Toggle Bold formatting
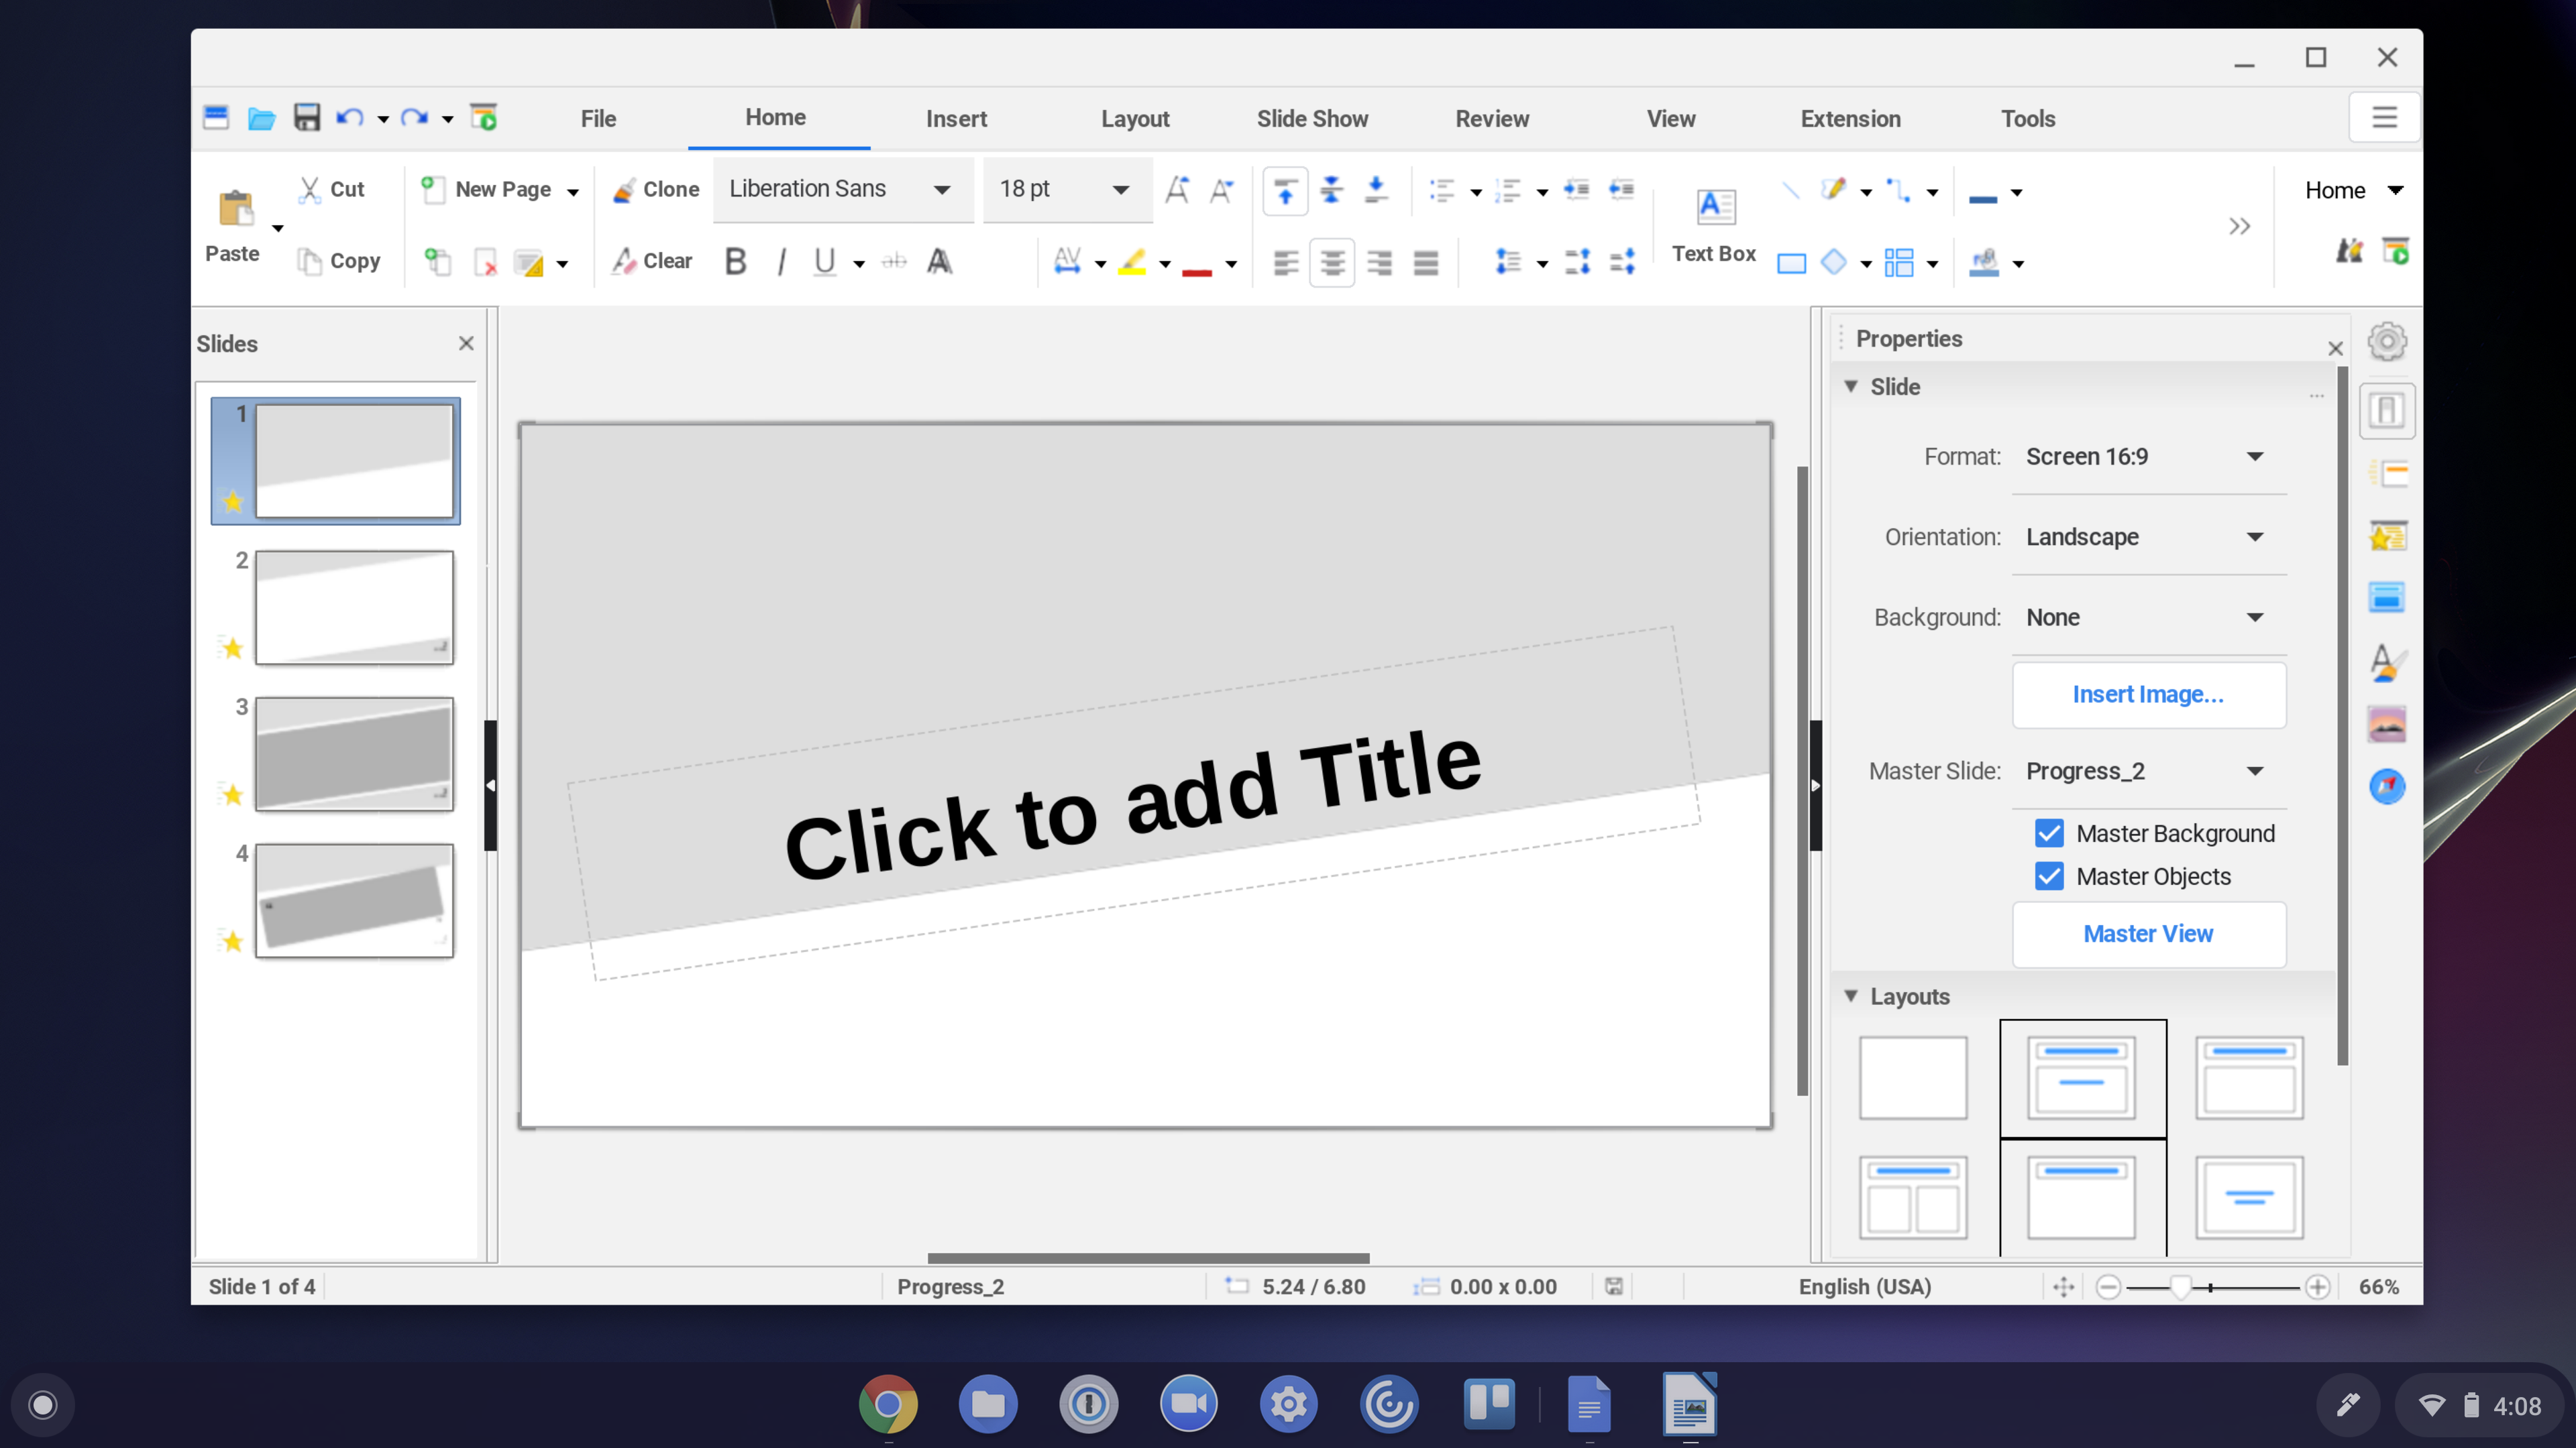Screen dimensions: 2576x1448 click(736, 262)
